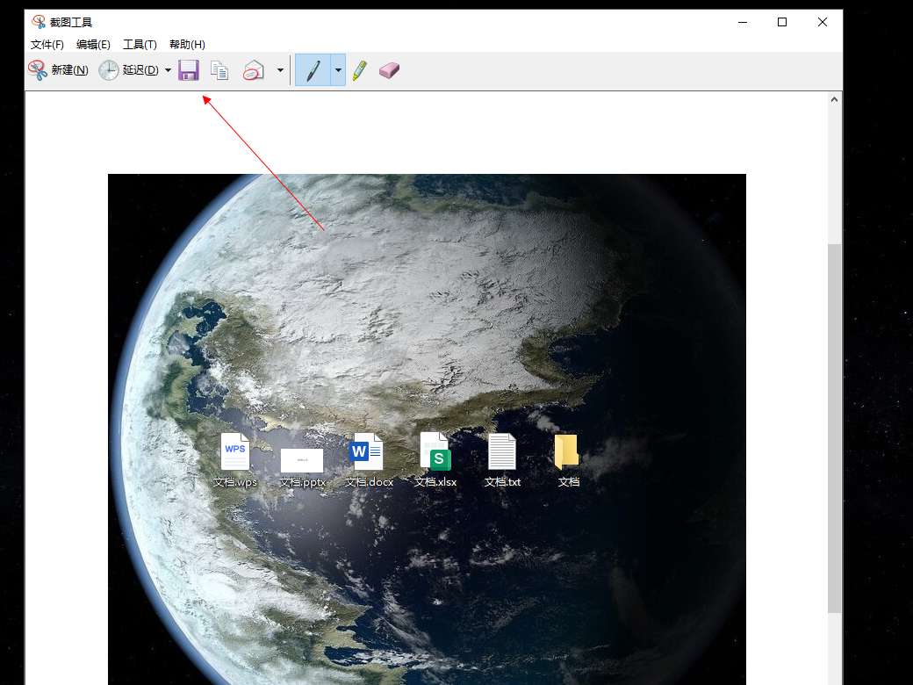The height and width of the screenshot is (685, 913).
Task: Click the 文档.docx file name label
Action: (x=370, y=482)
